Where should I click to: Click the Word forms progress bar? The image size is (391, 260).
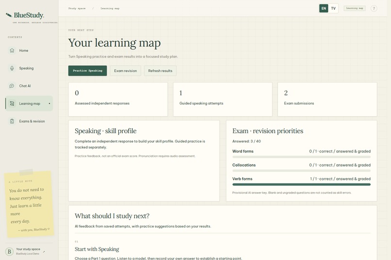click(301, 157)
